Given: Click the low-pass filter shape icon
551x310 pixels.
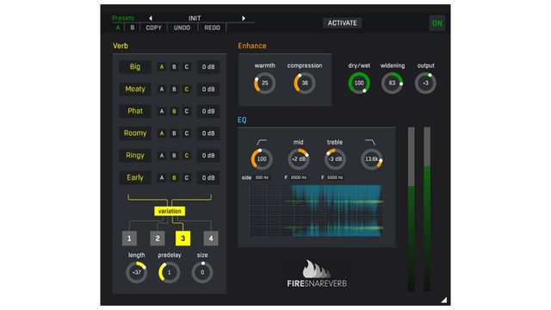Looking at the screenshot, I should pyautogui.click(x=370, y=142).
